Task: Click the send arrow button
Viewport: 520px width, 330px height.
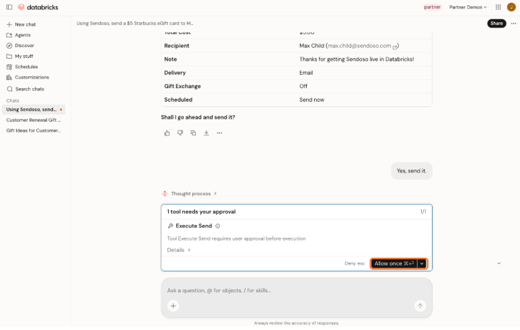Action: click(420, 306)
